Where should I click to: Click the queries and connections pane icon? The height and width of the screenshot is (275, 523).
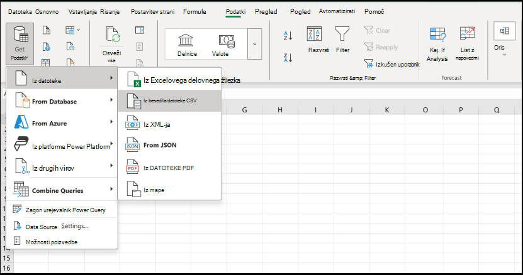pos(140,30)
